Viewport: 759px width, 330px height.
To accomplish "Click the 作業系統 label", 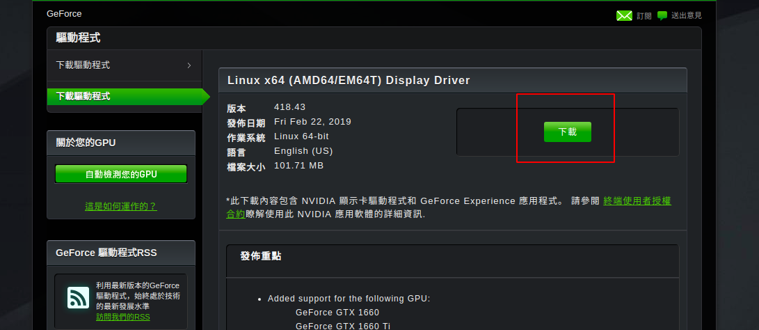I will (x=246, y=138).
